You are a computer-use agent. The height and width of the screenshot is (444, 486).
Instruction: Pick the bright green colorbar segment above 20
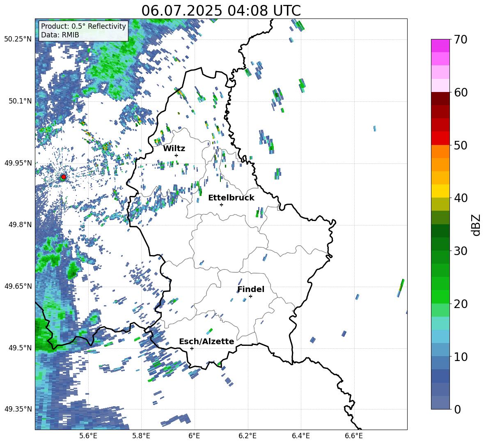pyautogui.click(x=440, y=297)
